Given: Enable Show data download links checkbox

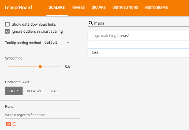Looking at the screenshot, I should click(8, 25).
